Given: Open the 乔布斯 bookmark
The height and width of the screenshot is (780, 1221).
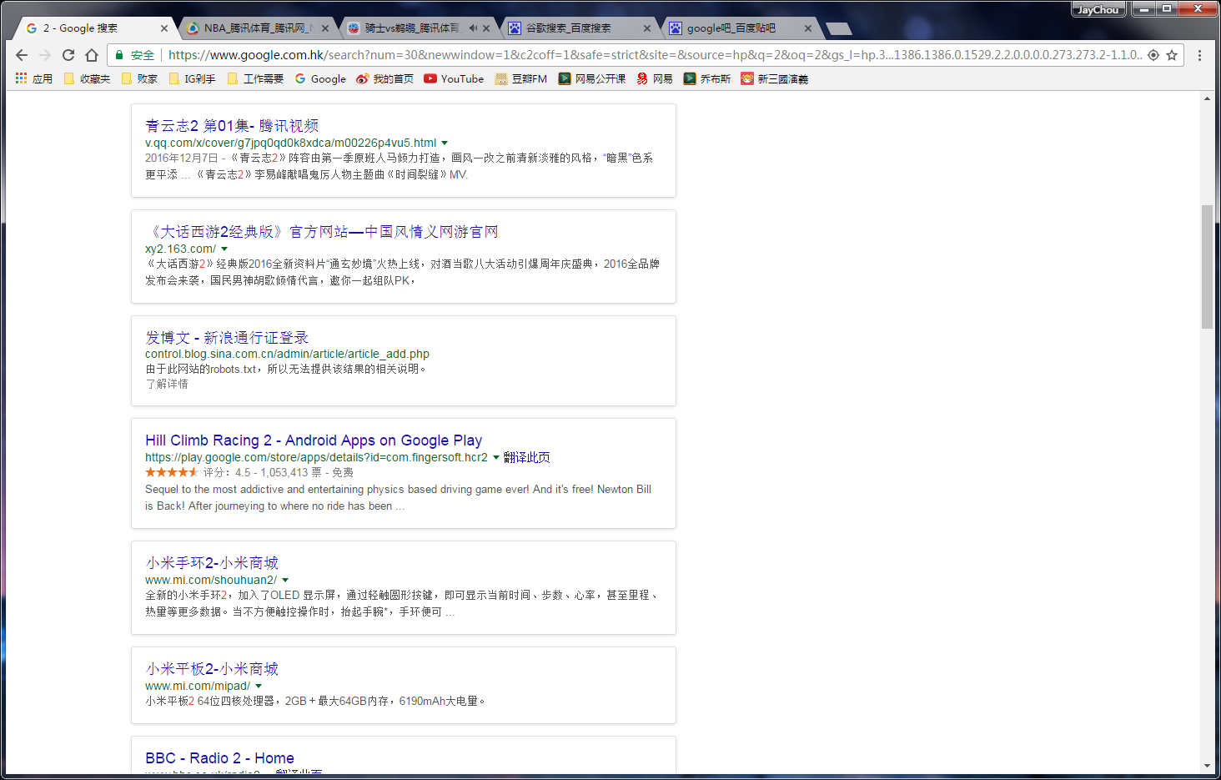Looking at the screenshot, I should click(707, 78).
